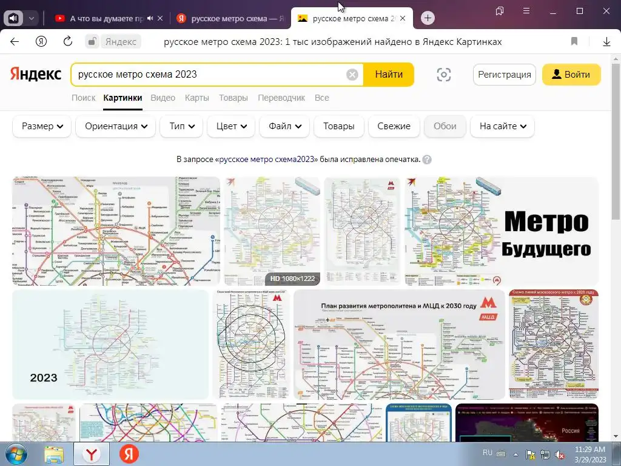Open a new tab with the plus button

click(428, 18)
